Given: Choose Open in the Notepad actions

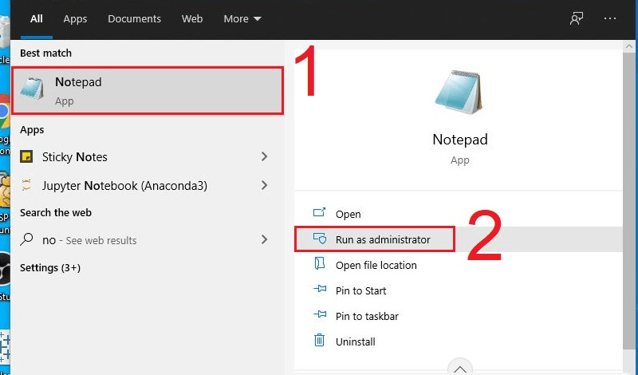Looking at the screenshot, I should coord(458,214).
